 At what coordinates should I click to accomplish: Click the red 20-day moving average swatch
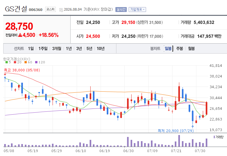coord(15,62)
